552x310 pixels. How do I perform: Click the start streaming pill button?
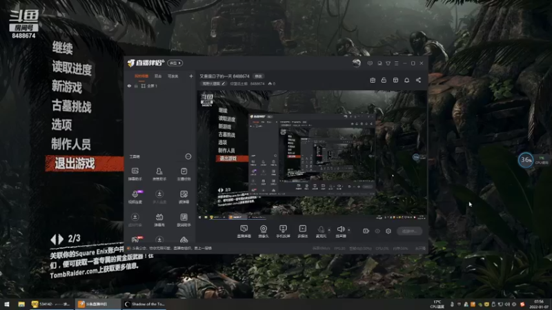click(409, 231)
